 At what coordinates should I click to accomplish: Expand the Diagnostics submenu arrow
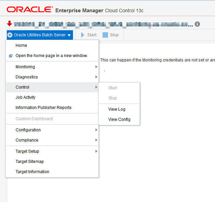(x=96, y=77)
